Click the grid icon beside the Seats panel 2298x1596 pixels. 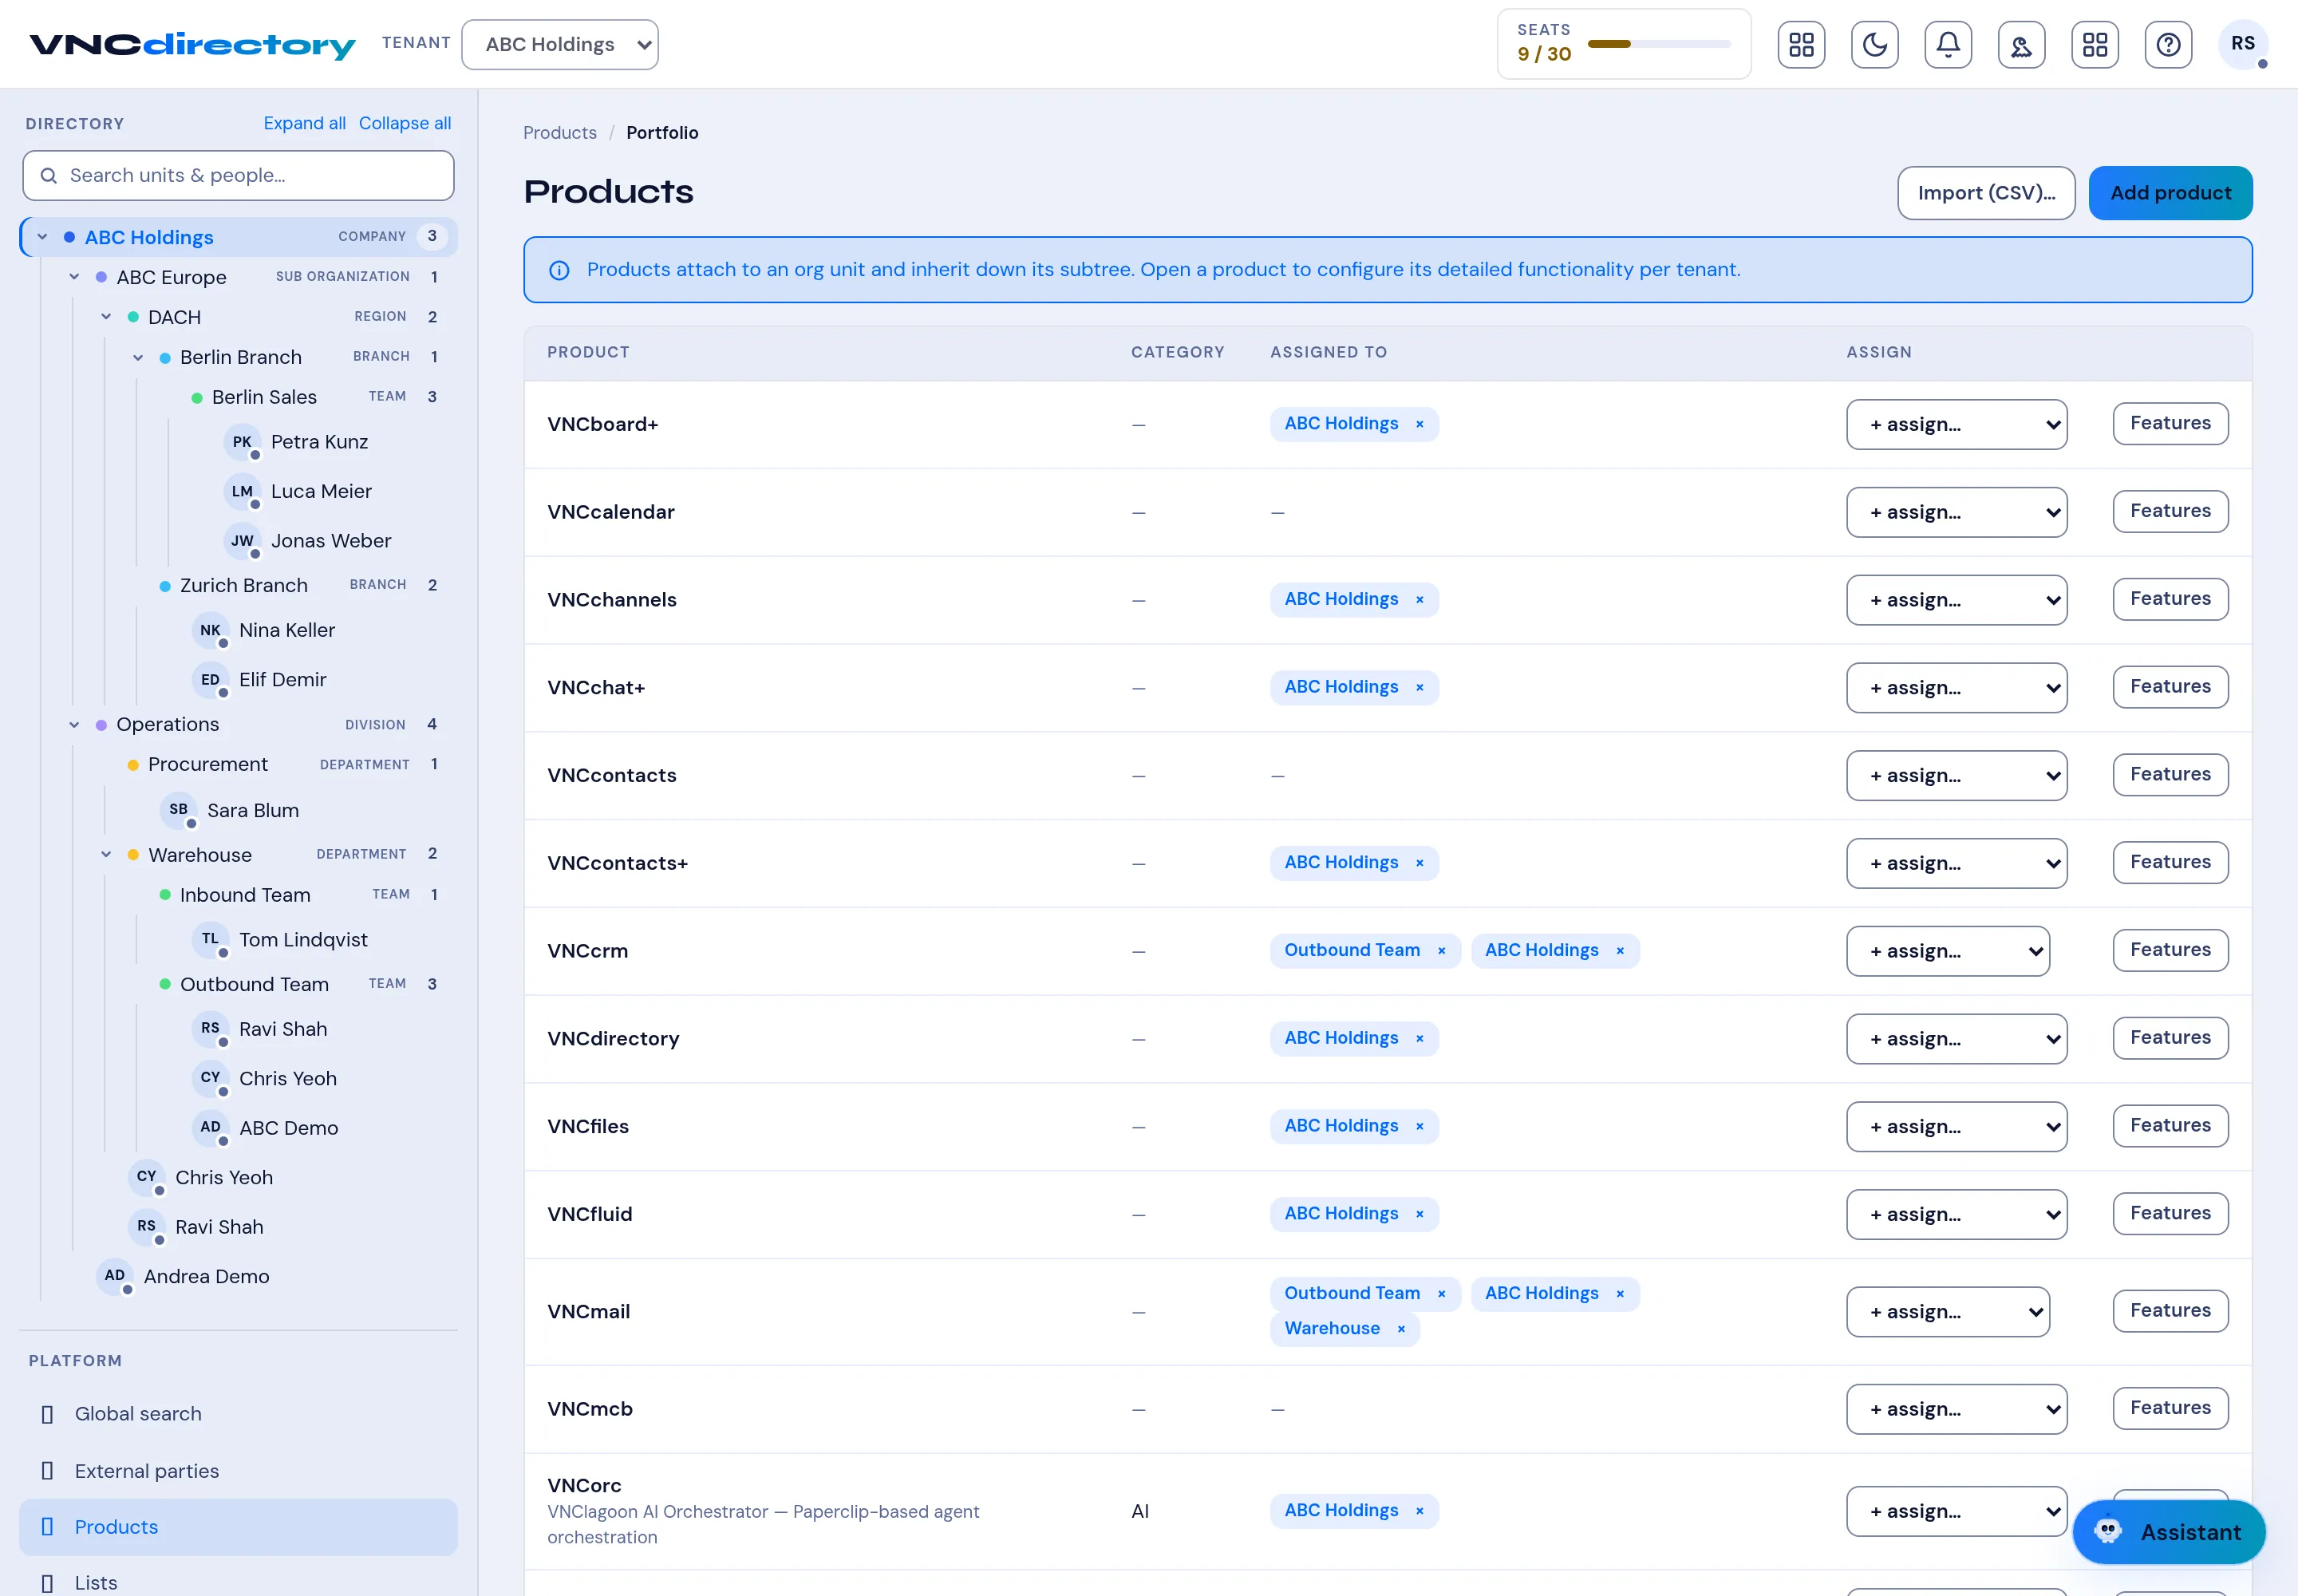tap(1801, 45)
